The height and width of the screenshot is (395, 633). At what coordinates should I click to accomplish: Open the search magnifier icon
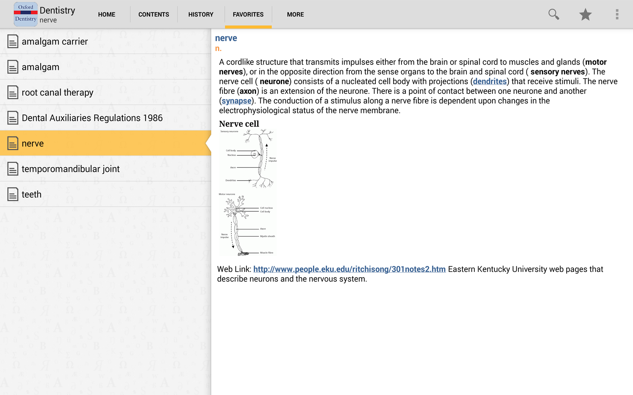click(554, 14)
